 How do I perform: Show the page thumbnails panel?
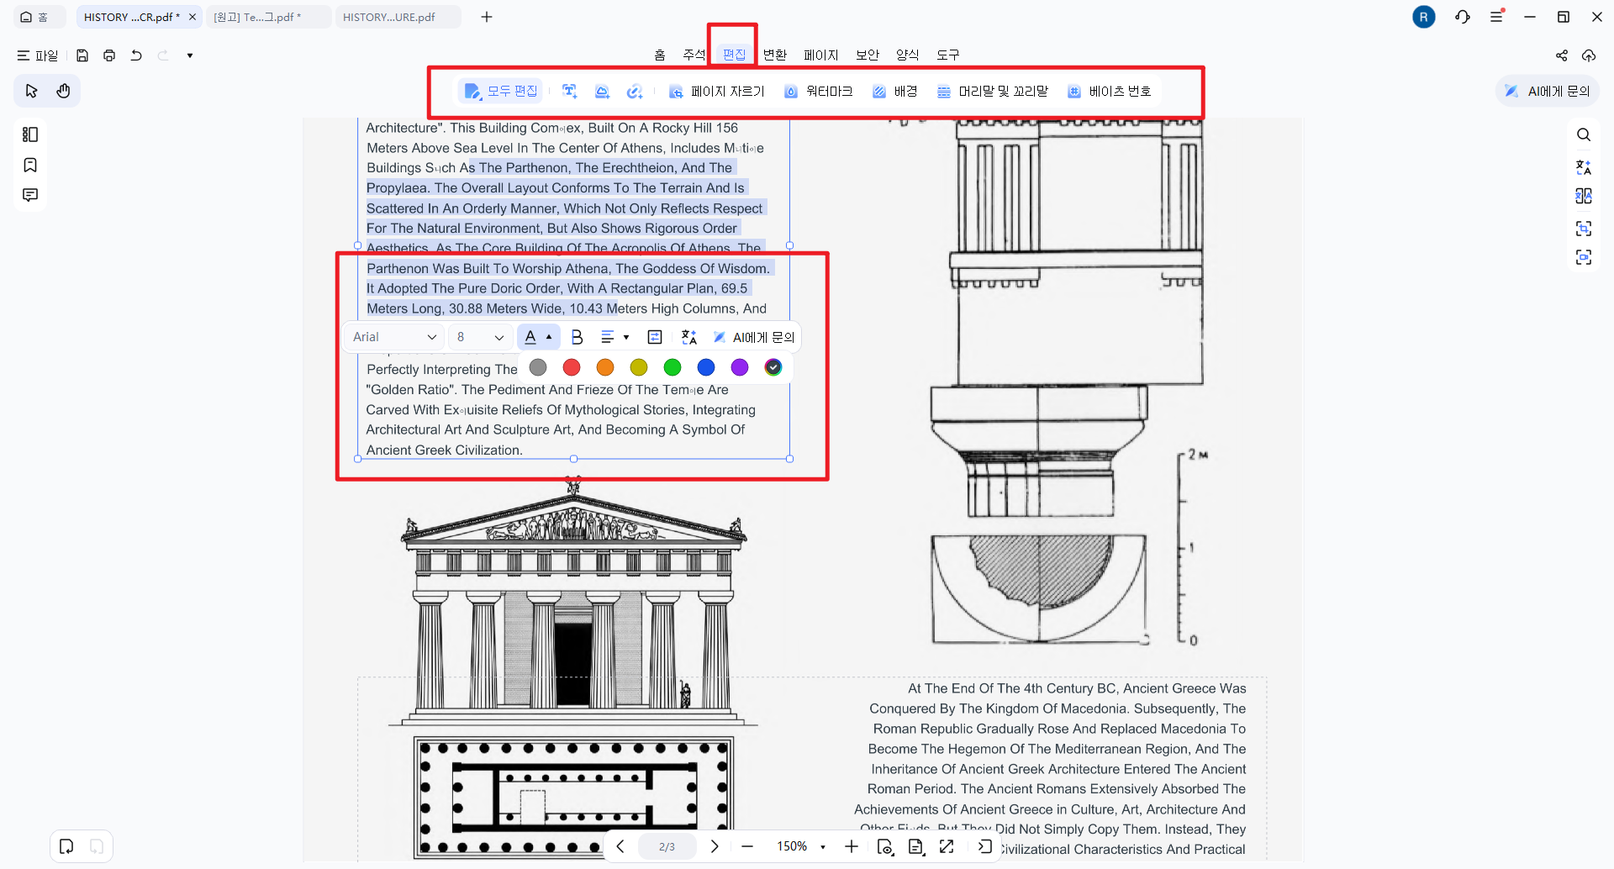[x=30, y=134]
